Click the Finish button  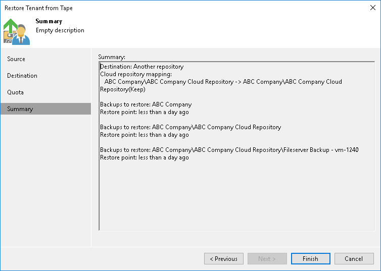coord(311,258)
